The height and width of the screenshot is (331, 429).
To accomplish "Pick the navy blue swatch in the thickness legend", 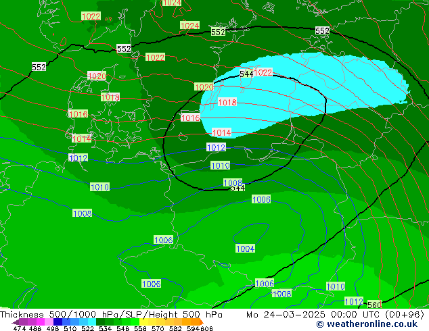I will [x=58, y=322].
